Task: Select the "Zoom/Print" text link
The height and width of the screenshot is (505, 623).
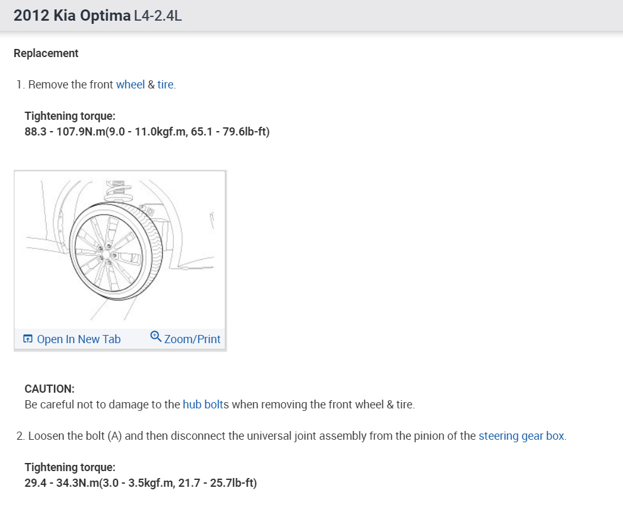Action: click(192, 339)
